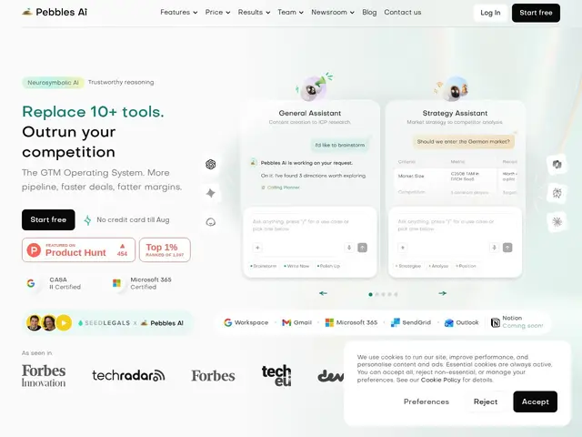
Task: Click the General Assistant avatar
Action: (314, 88)
